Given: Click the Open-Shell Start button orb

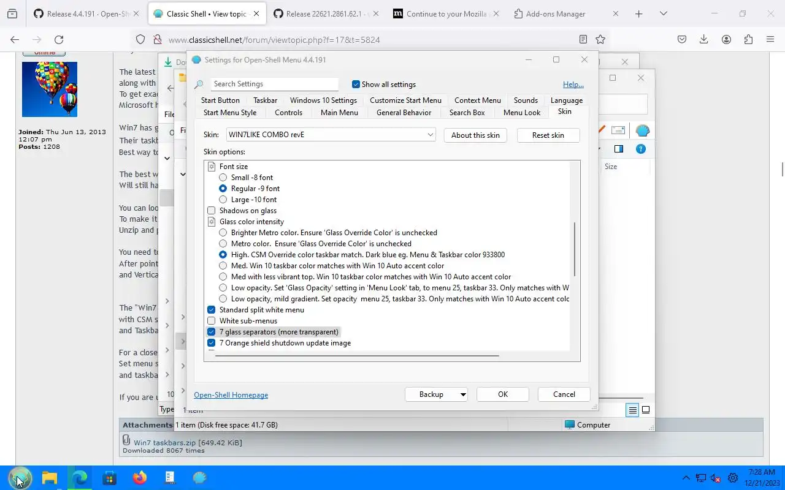Looking at the screenshot, I should pos(19,478).
